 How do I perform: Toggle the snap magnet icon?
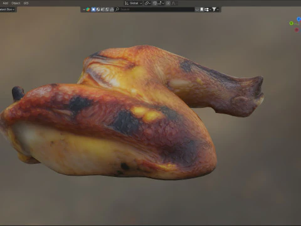pyautogui.click(x=155, y=3)
